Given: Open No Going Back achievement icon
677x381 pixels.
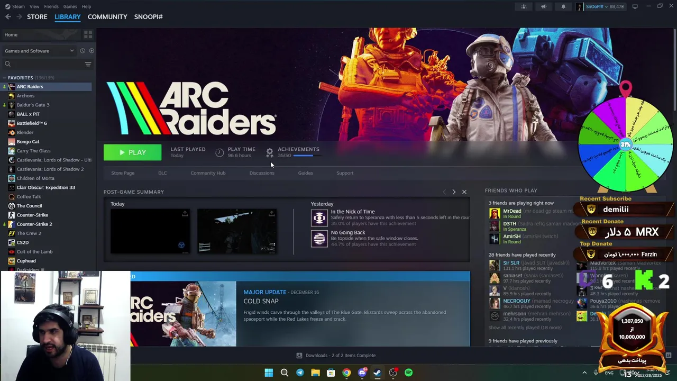Looking at the screenshot, I should pos(319,239).
